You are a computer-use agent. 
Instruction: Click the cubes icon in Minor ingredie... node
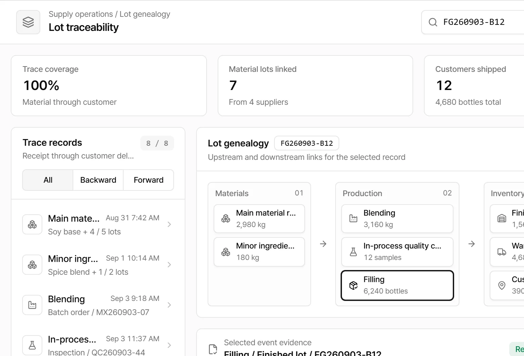(x=226, y=252)
